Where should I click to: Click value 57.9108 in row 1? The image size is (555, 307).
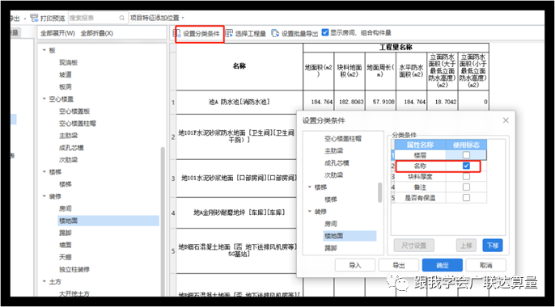(x=383, y=102)
